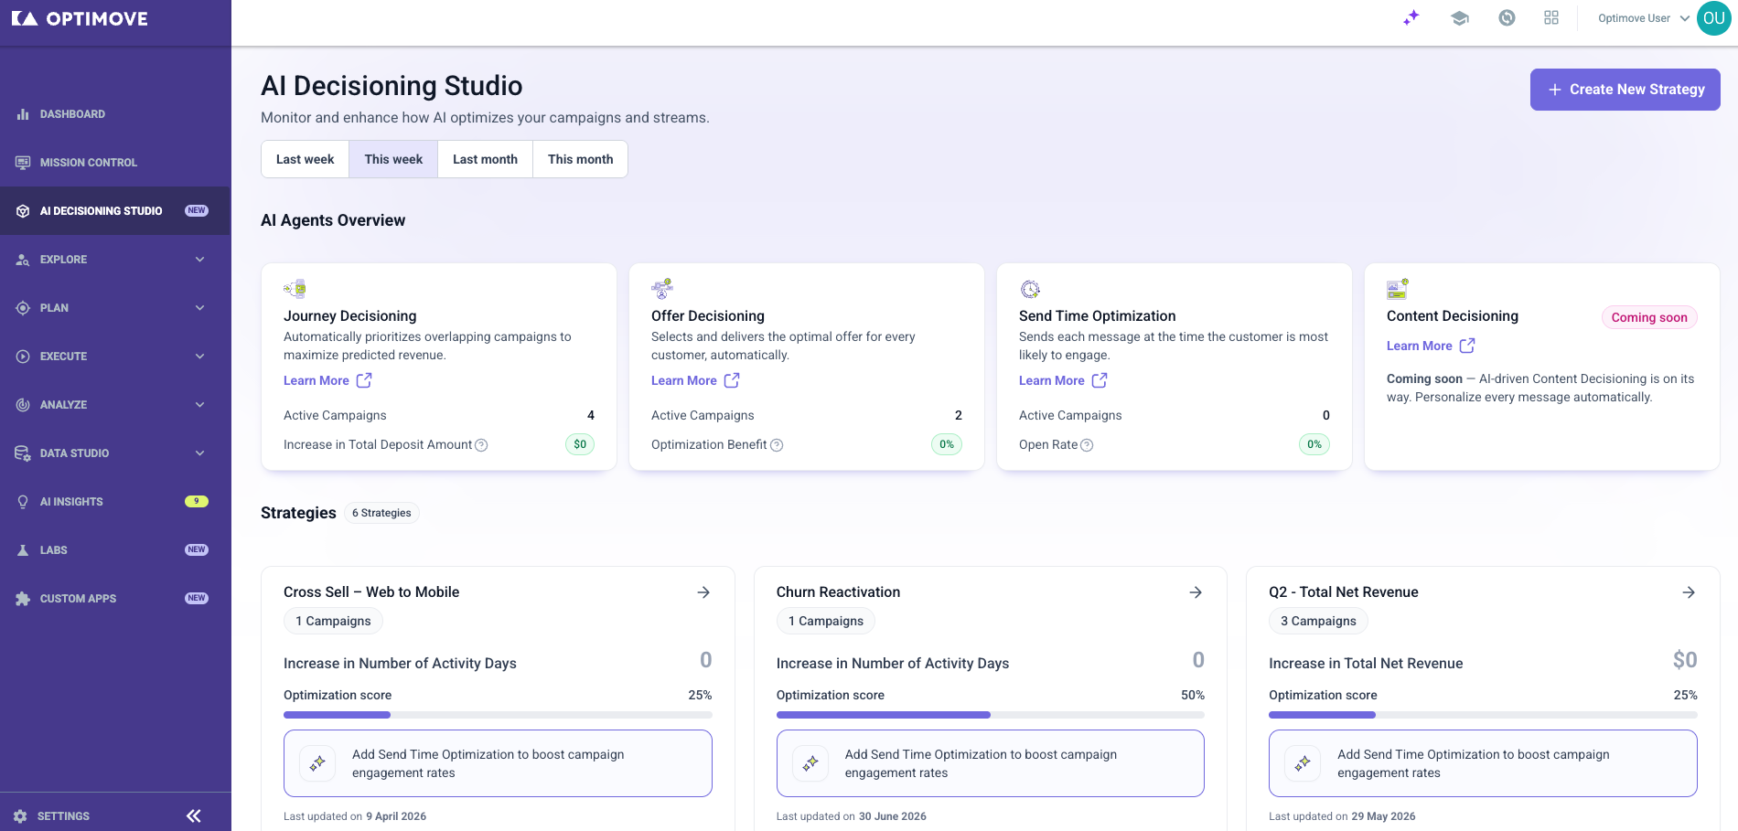Click the Labs flask icon
Screen dimensions: 1738x831
coord(23,550)
